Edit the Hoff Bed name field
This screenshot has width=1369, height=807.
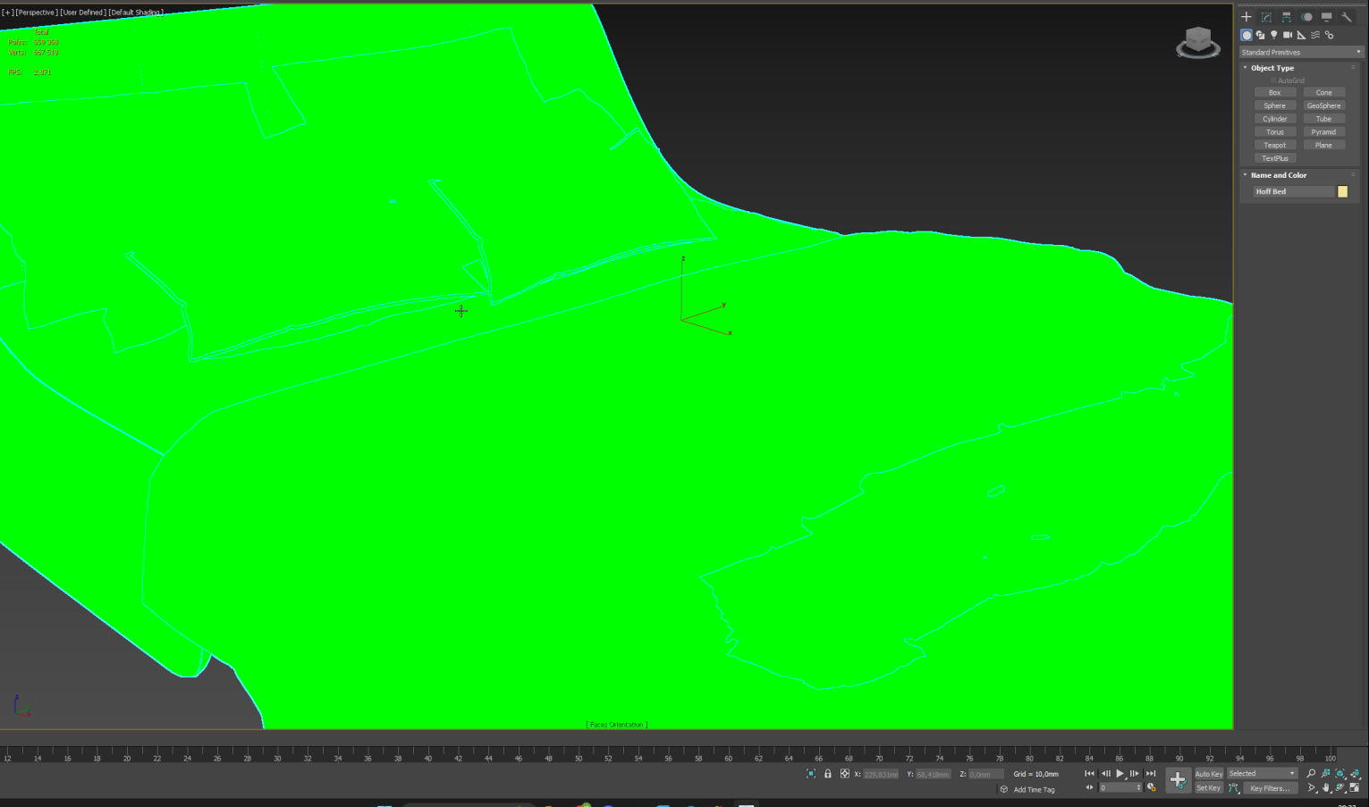click(x=1293, y=191)
